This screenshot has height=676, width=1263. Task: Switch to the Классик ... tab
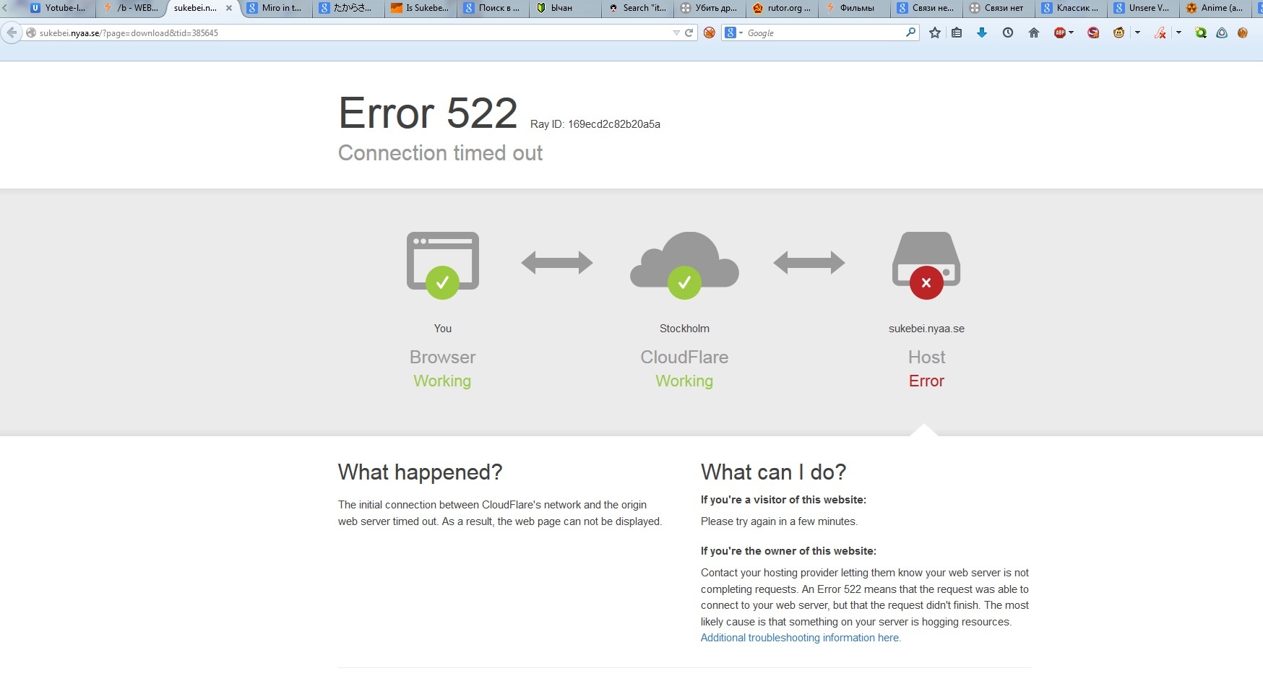pyautogui.click(x=1070, y=8)
